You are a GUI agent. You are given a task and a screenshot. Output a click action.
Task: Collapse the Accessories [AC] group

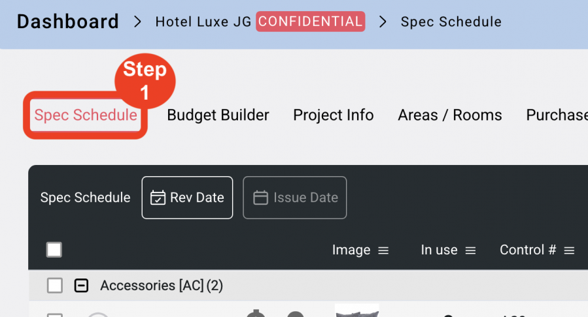click(81, 286)
